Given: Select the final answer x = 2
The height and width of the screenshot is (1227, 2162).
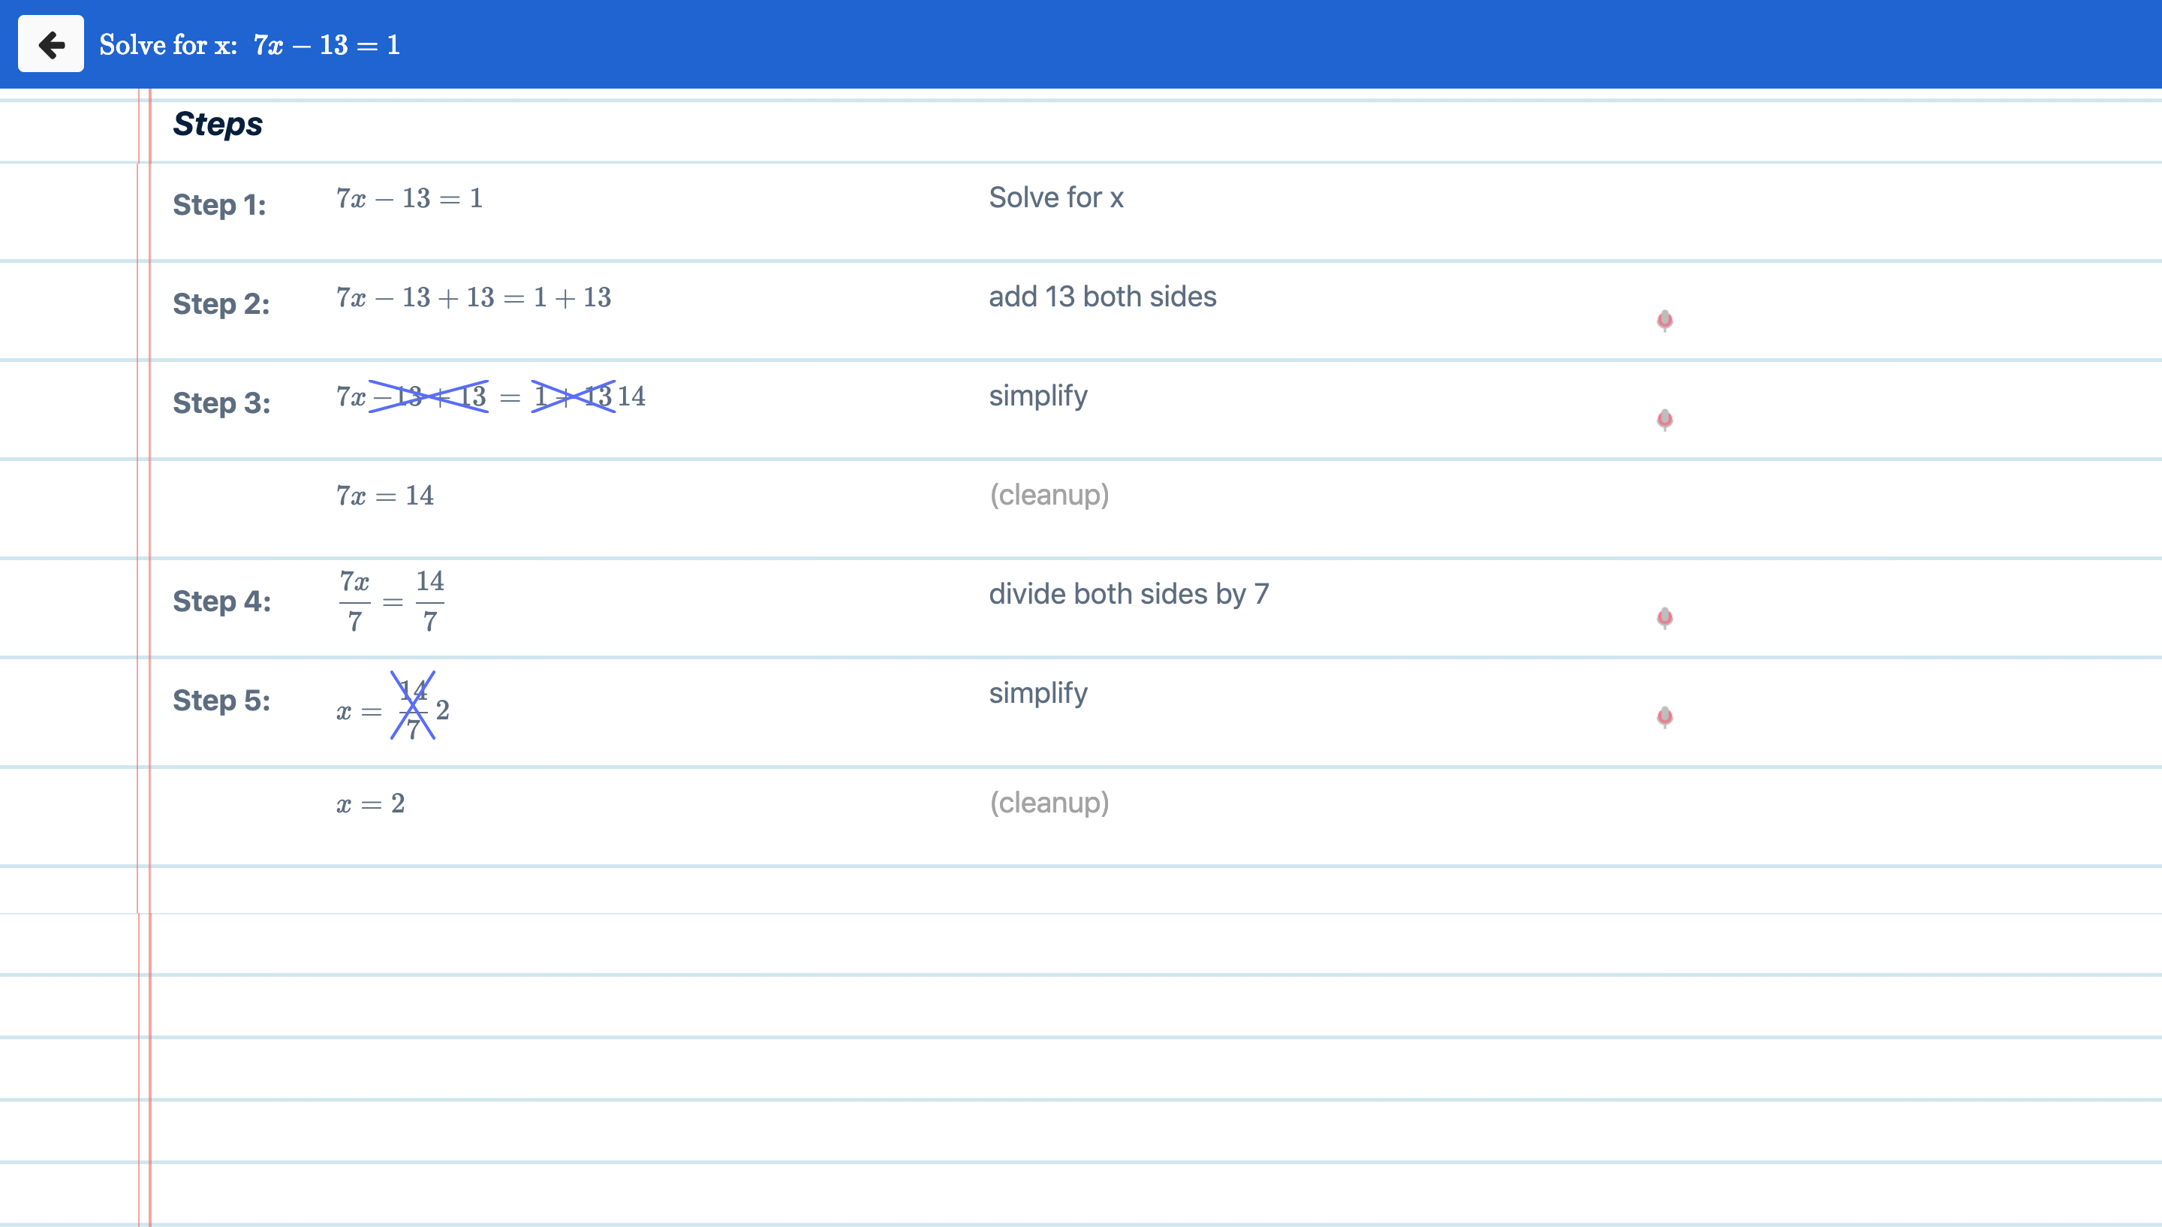Looking at the screenshot, I should point(371,803).
